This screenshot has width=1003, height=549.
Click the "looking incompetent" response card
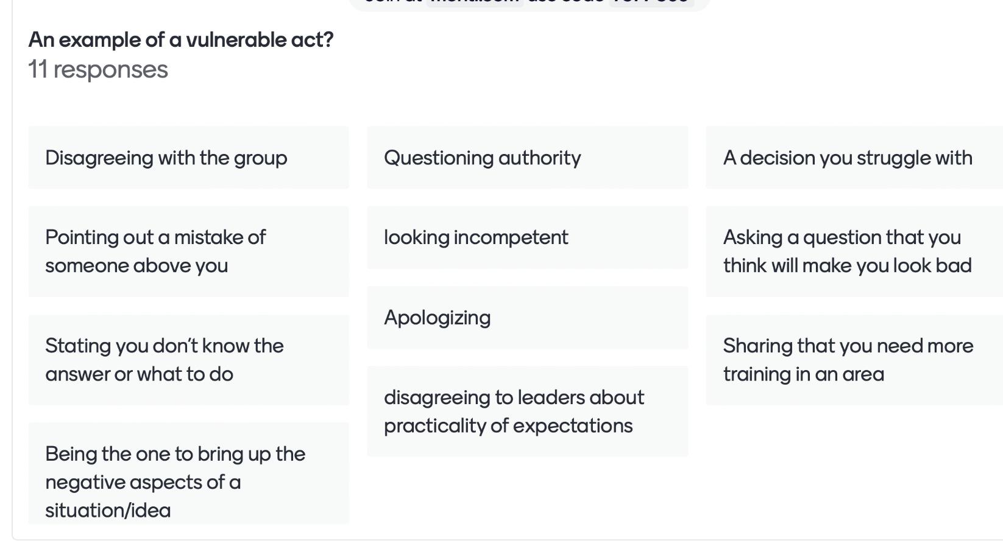click(x=527, y=237)
